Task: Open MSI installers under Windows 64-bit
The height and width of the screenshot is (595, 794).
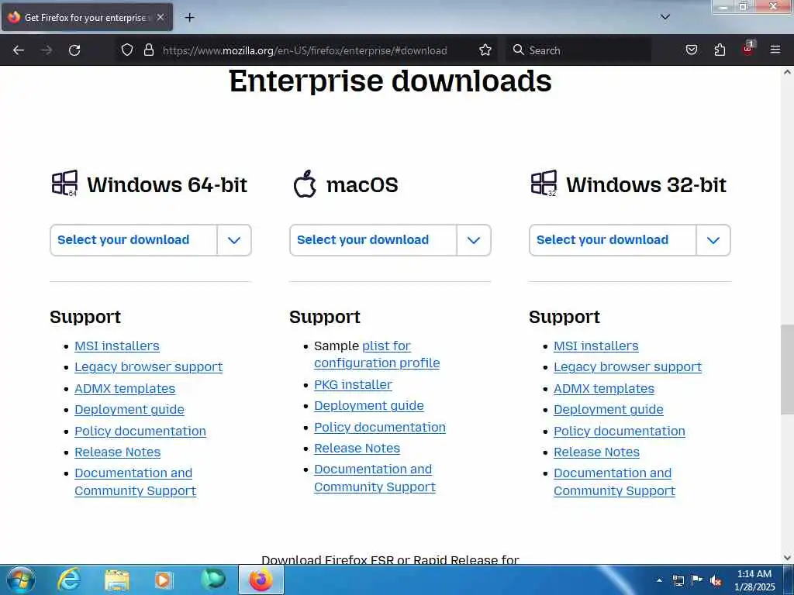Action: coord(117,346)
